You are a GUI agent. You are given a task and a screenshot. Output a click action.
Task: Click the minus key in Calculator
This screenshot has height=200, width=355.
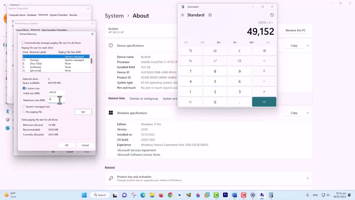264,81
